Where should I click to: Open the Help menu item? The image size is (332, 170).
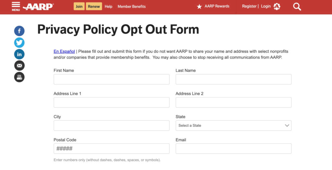[109, 6]
